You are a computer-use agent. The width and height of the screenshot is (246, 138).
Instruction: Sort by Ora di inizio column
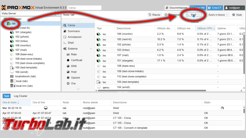tap(16, 102)
